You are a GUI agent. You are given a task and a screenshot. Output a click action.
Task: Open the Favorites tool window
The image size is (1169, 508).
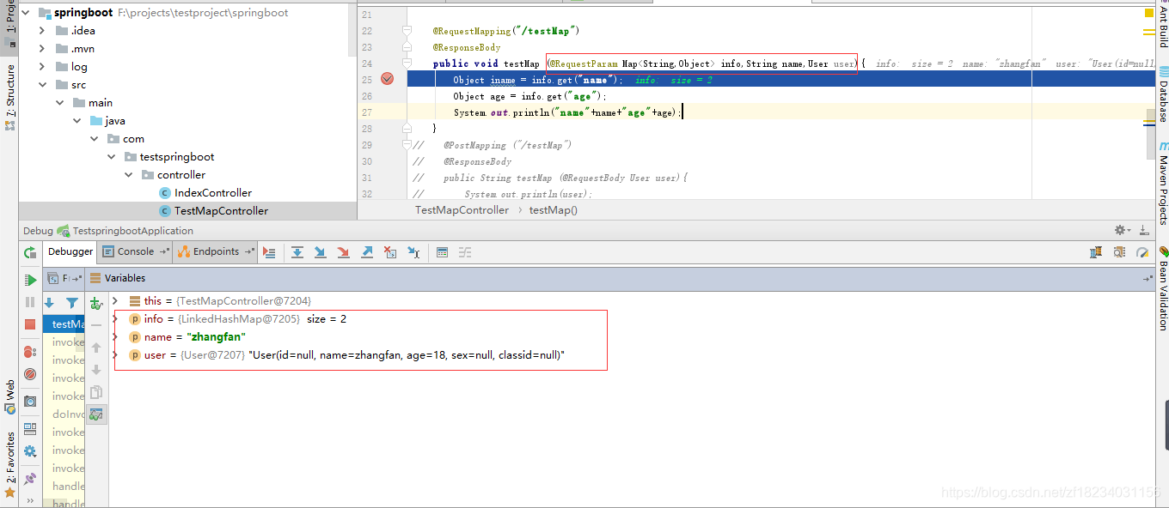pos(10,464)
